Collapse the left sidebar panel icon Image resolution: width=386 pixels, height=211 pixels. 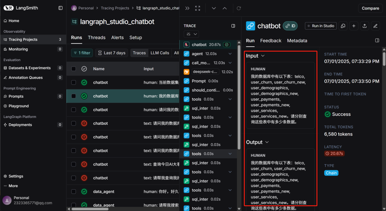(x=60, y=8)
